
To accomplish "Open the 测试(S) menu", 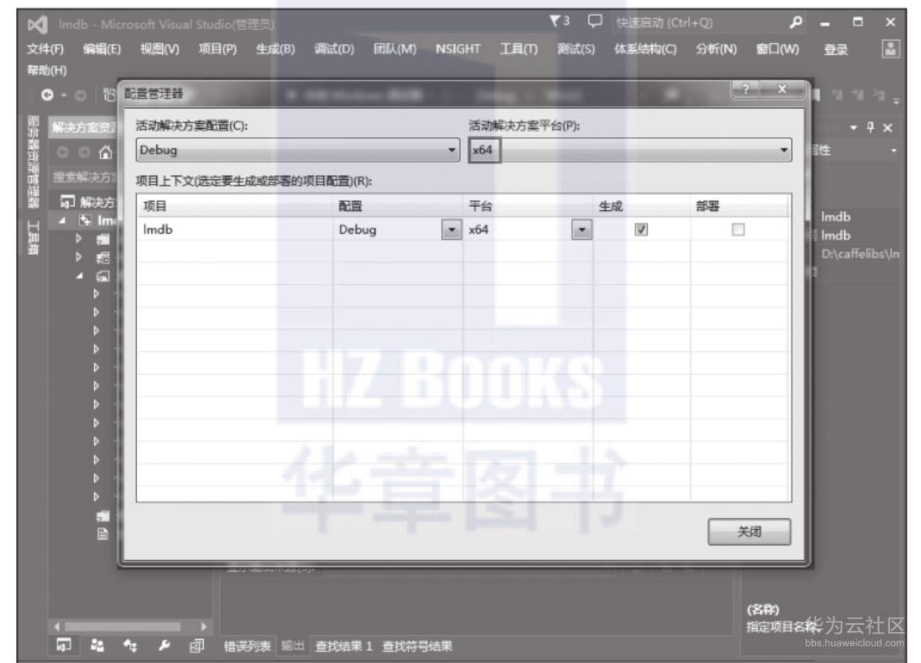I will (x=576, y=49).
